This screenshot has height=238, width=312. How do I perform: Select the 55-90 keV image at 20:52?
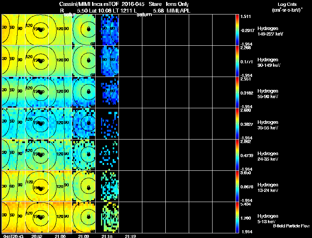(37, 92)
